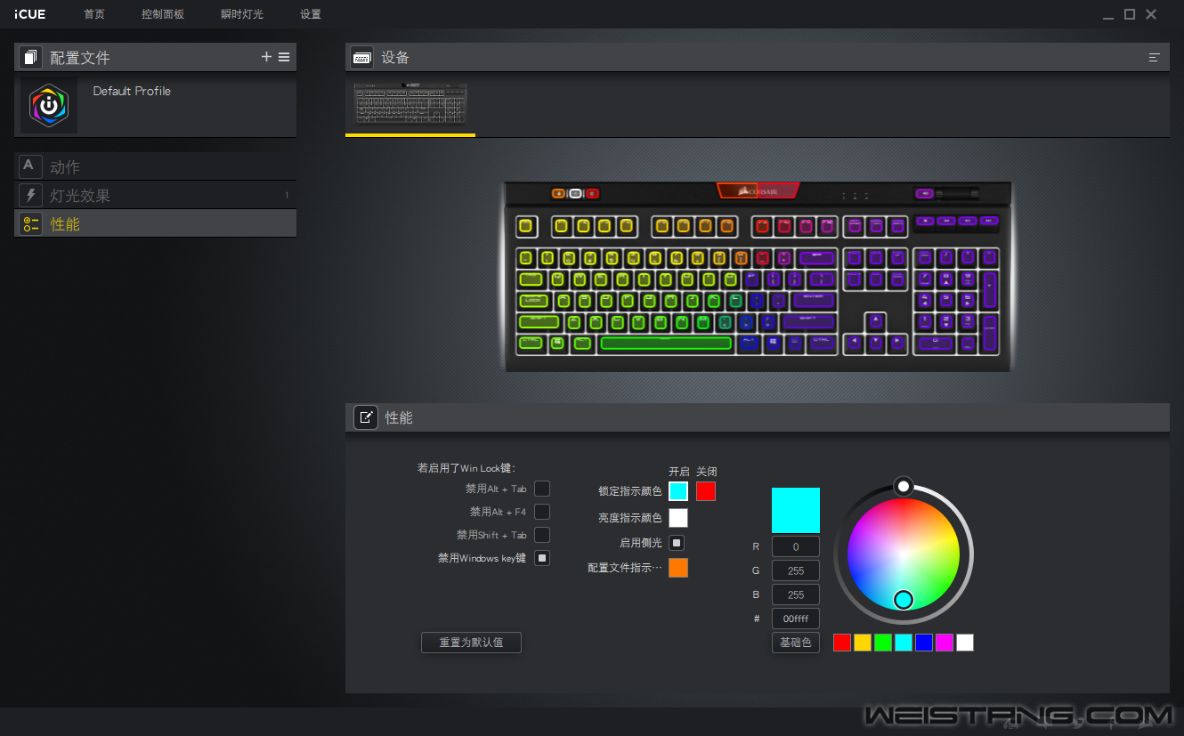Screen dimensions: 1184x736
Task: Click the edit icon beside the 性能 panel title
Action: tap(366, 417)
